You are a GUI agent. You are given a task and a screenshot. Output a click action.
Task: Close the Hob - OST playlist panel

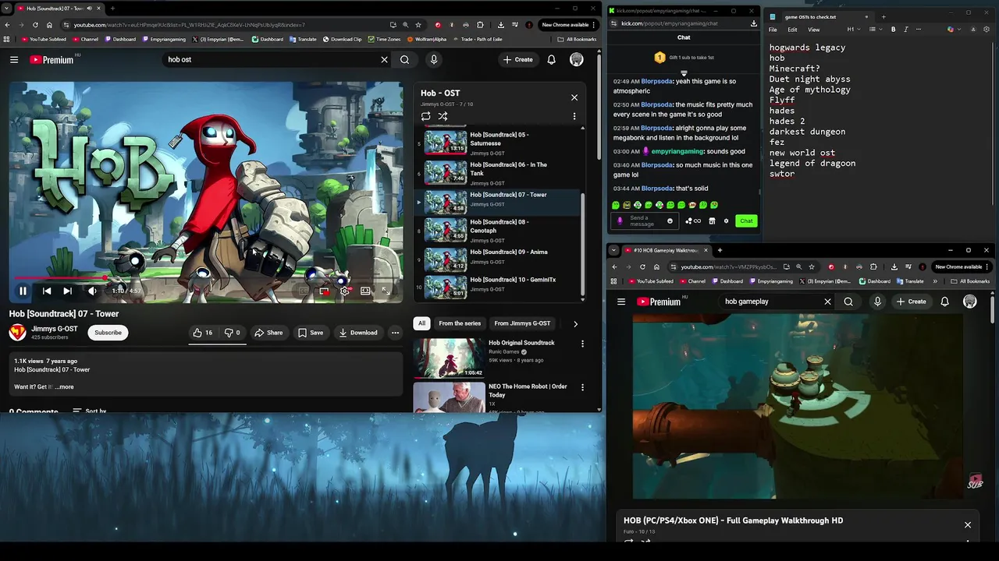click(x=574, y=97)
